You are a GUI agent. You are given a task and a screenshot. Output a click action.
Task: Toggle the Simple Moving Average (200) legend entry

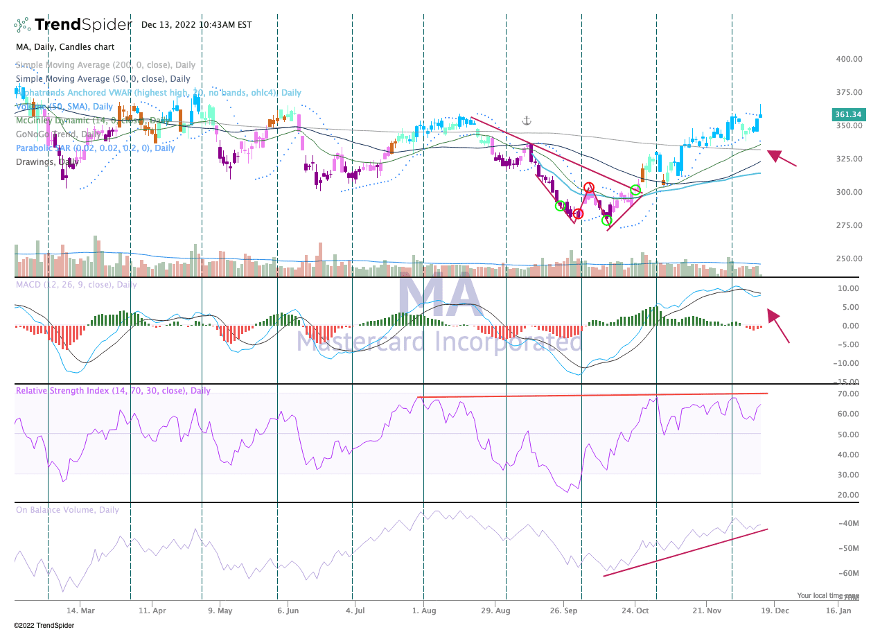coord(105,65)
